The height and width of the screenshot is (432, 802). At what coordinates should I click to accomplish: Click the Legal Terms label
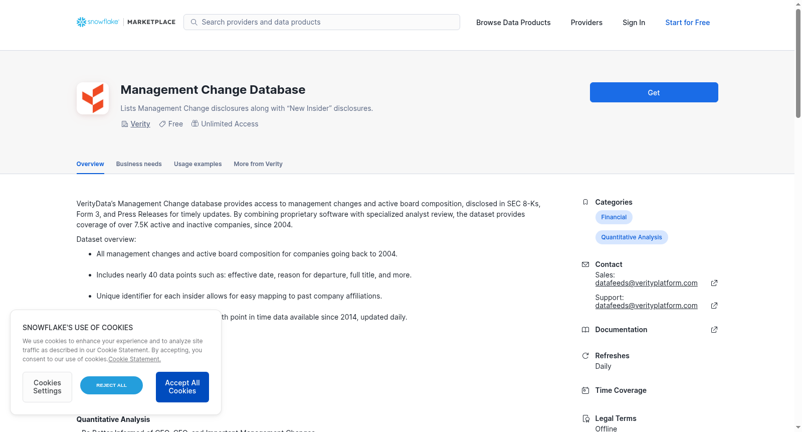pos(616,418)
